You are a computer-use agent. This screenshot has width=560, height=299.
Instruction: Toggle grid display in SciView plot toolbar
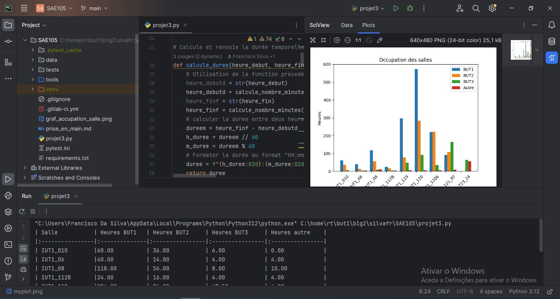pos(323,40)
